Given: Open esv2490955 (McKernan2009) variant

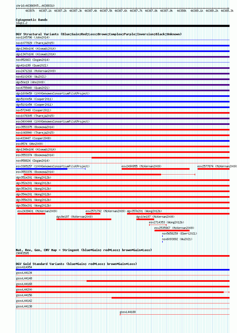Looking at the screenshot, I should coord(142,166).
